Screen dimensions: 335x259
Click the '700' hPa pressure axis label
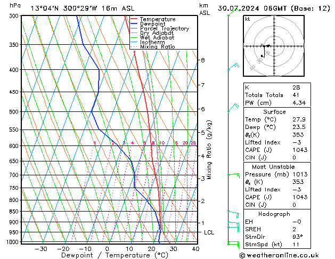tap(15, 175)
